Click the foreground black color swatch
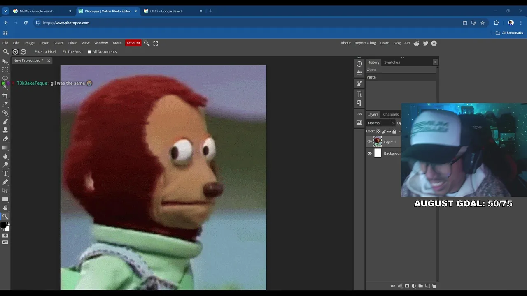This screenshot has width=527, height=296. coord(3,225)
